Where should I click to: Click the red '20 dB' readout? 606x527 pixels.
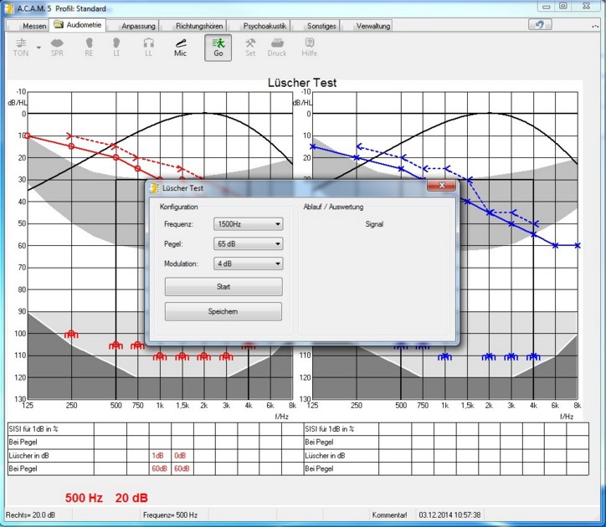(x=131, y=498)
